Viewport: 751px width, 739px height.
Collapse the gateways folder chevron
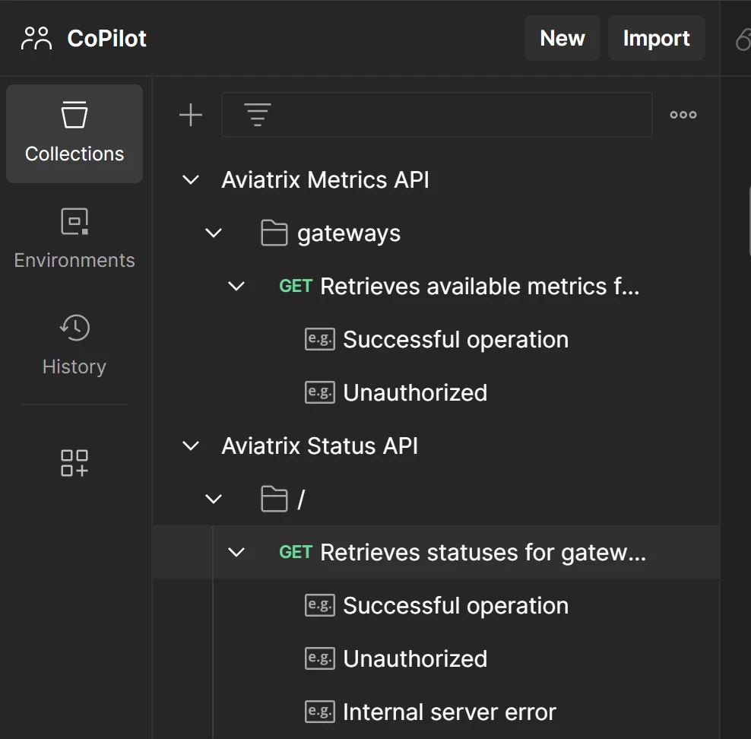coord(214,233)
